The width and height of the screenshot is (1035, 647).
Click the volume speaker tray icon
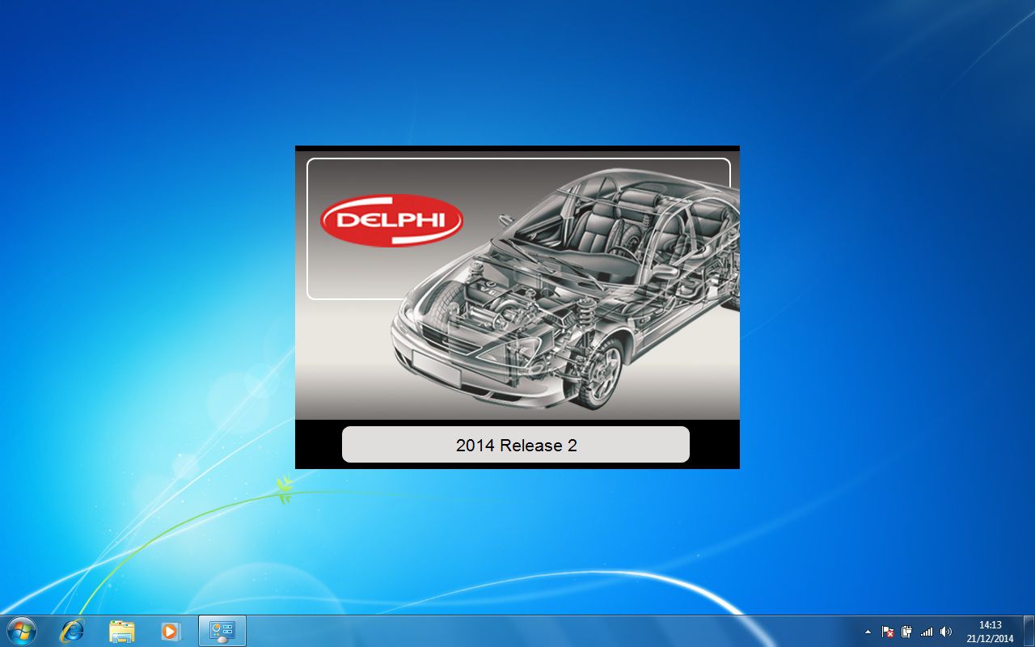[946, 632]
